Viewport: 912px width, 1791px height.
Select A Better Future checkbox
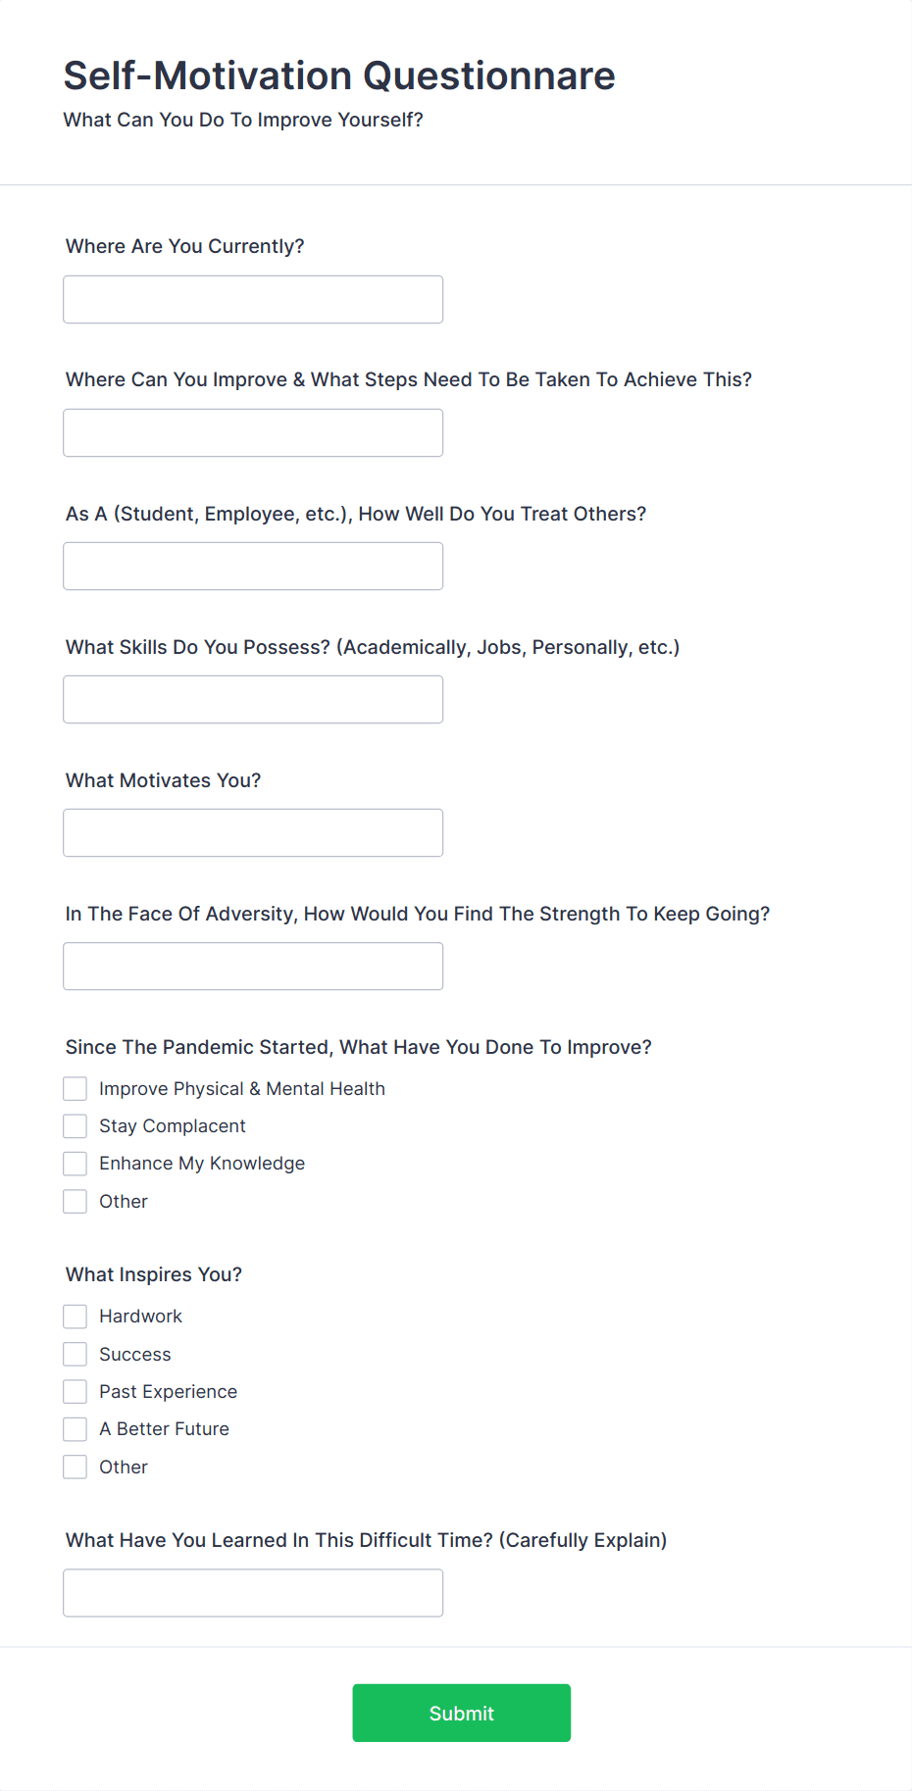(75, 1428)
